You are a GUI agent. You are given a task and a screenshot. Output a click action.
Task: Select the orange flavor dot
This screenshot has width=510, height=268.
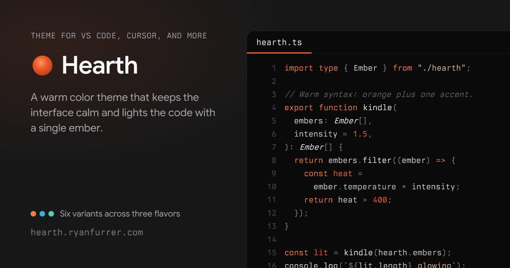pyautogui.click(x=33, y=214)
